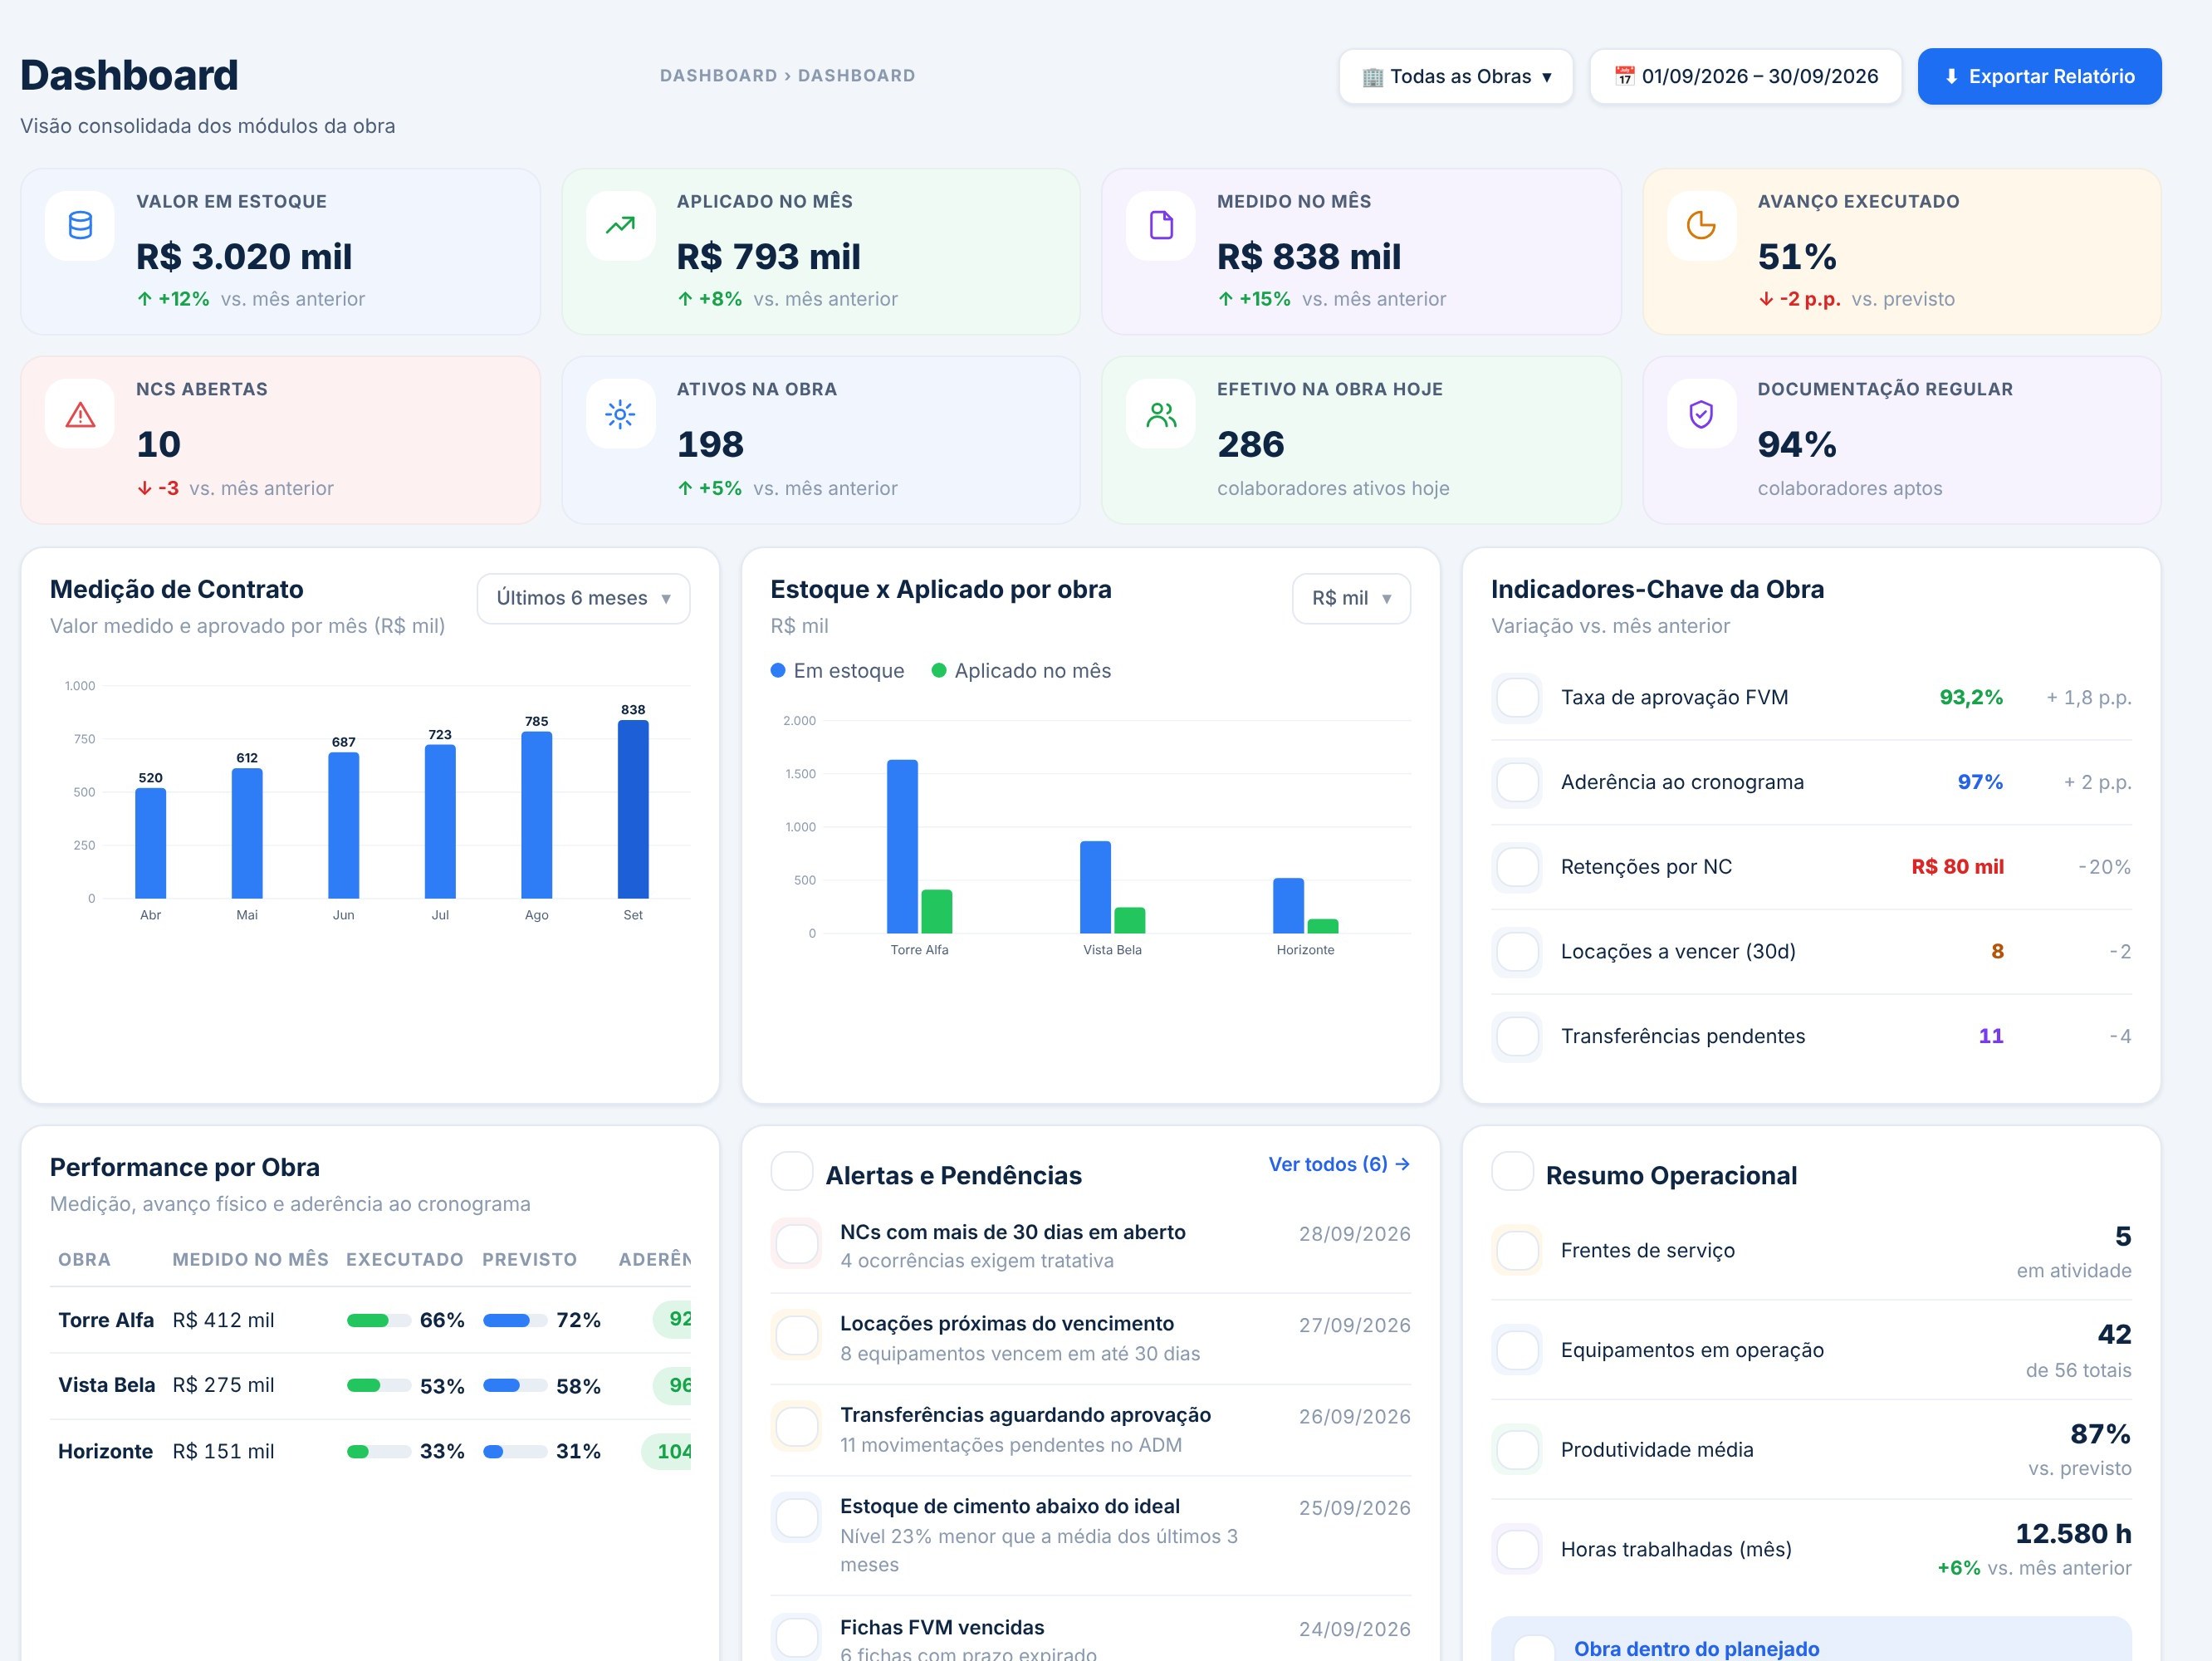
Task: Click the Aderência ao cronograma row icon
Action: (1517, 782)
